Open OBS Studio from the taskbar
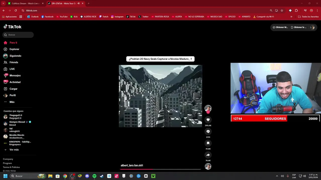 coord(72,176)
